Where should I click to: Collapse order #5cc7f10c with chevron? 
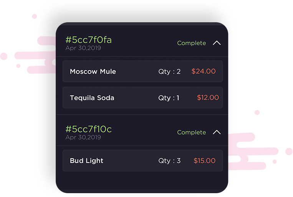[x=217, y=132]
